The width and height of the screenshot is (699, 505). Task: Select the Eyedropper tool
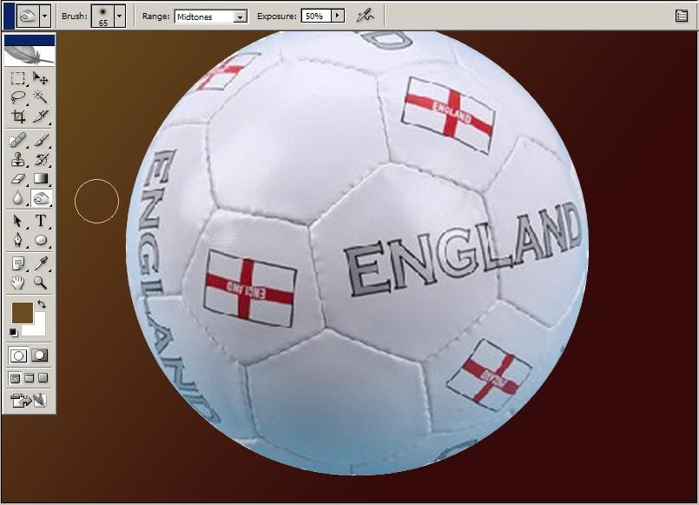(41, 263)
